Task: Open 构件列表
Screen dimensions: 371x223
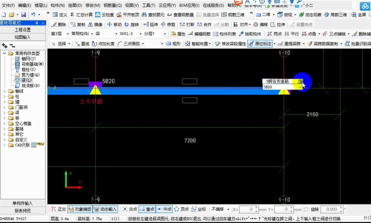Action: 225,34
